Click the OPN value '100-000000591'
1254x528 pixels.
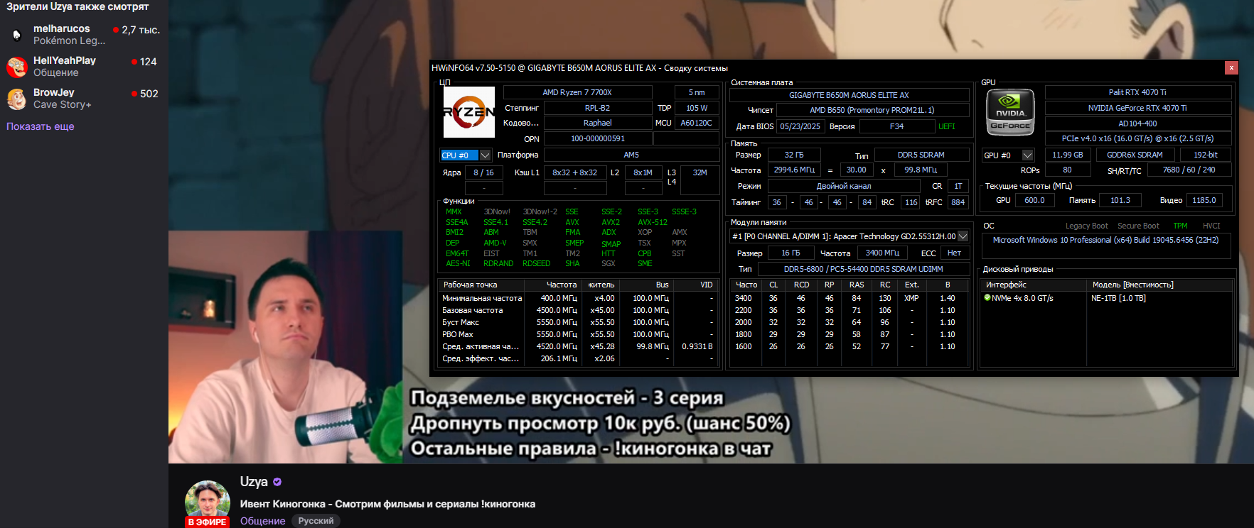point(598,138)
